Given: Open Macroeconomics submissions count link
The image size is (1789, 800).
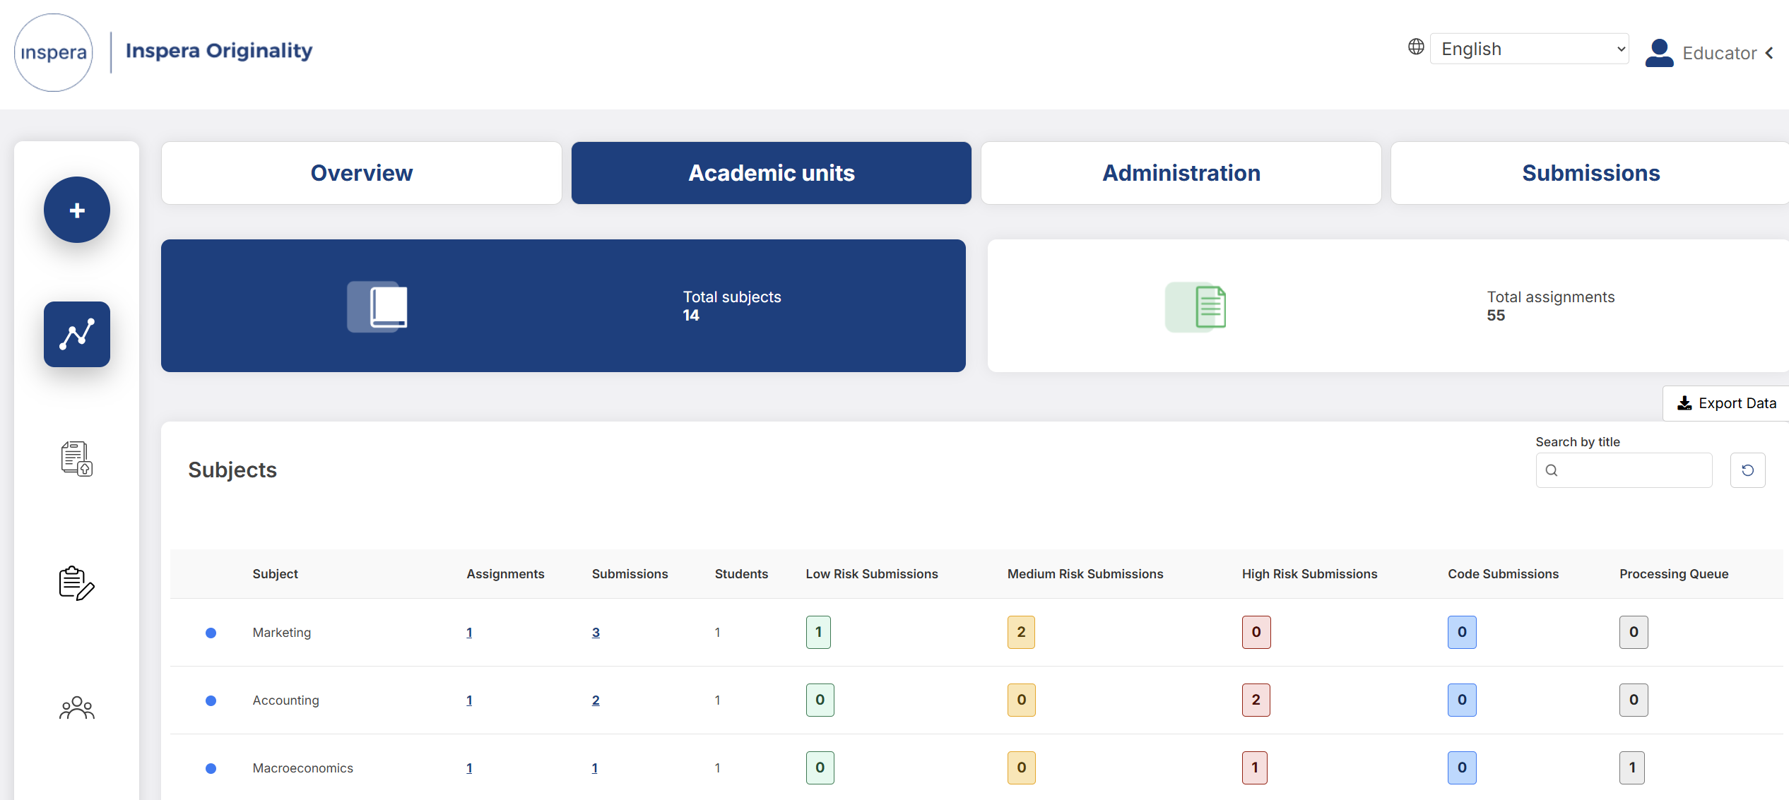Looking at the screenshot, I should pyautogui.click(x=594, y=768).
